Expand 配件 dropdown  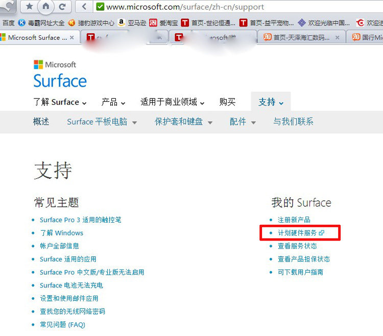tap(243, 122)
